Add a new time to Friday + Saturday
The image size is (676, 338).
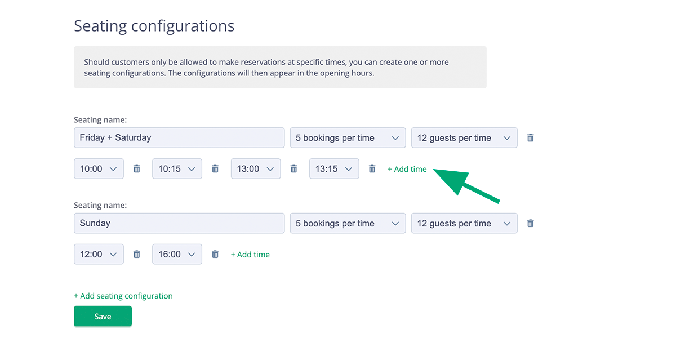[x=407, y=168]
